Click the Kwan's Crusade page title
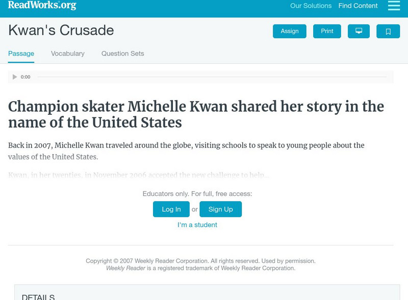 pyautogui.click(x=61, y=31)
